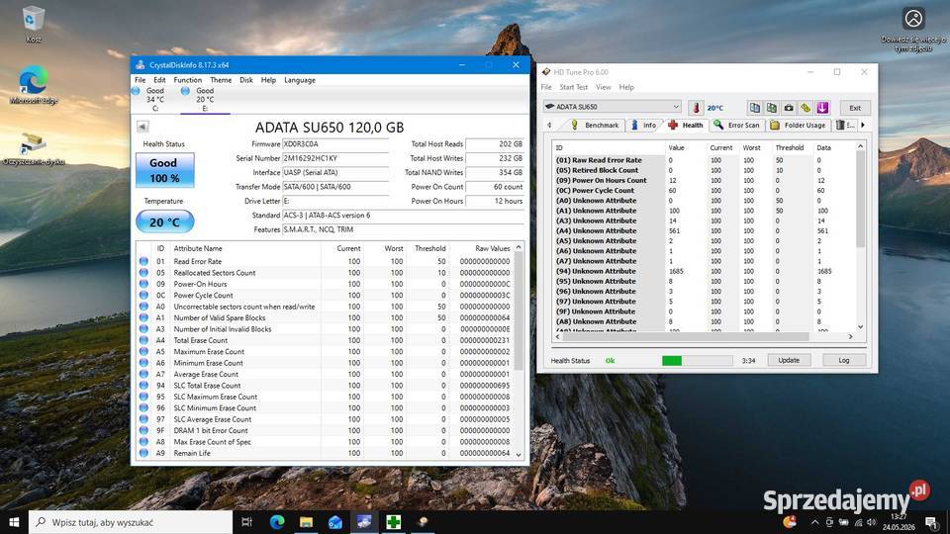Click the blue status dot for Remain Life row
Screen dimensions: 950x534
point(143,453)
